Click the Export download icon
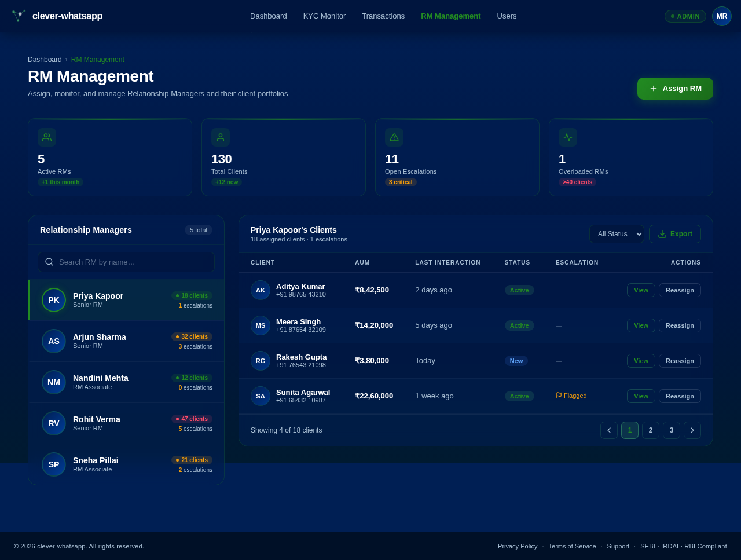This screenshot has width=741, height=560. [663, 234]
